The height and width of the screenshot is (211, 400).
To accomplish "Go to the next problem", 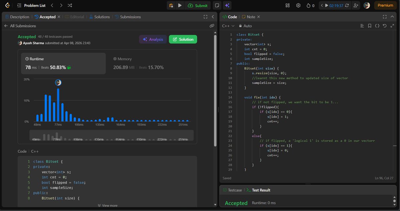I will (61, 5).
